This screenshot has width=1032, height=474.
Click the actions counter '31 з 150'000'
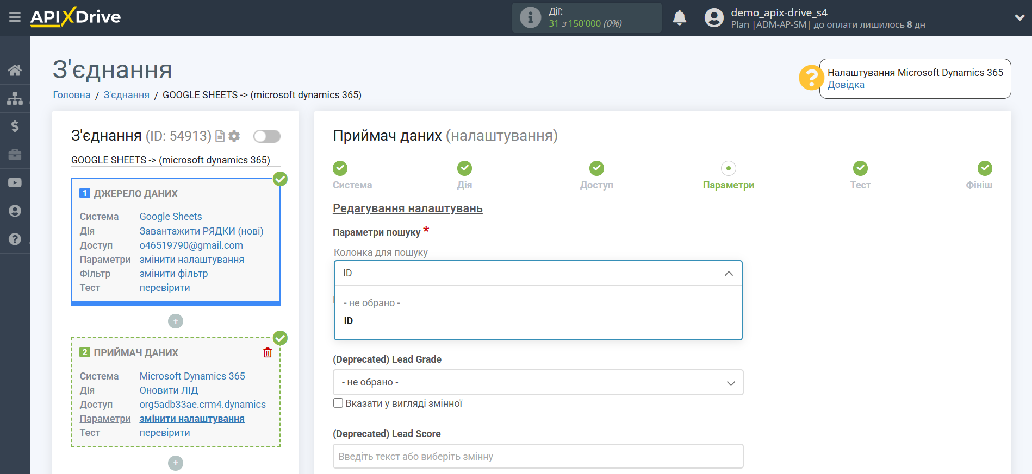coord(575,23)
